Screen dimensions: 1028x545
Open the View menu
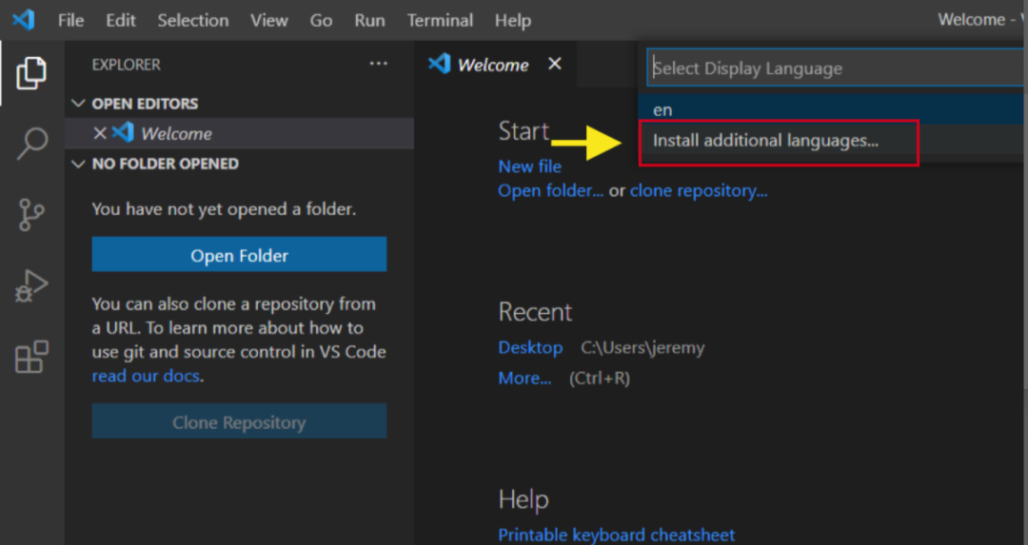pyautogui.click(x=268, y=20)
